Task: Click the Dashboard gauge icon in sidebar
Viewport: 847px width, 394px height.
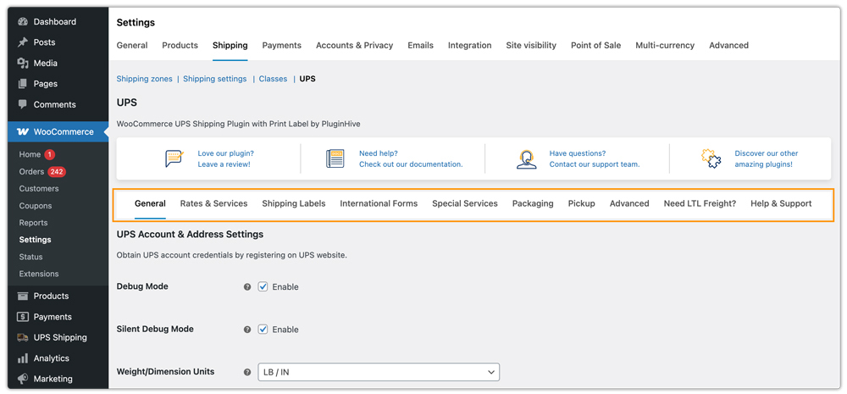Action: point(22,22)
